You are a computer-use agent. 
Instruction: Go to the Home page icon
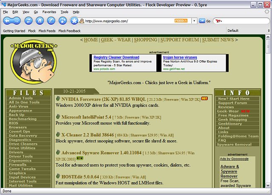pos(40,20)
